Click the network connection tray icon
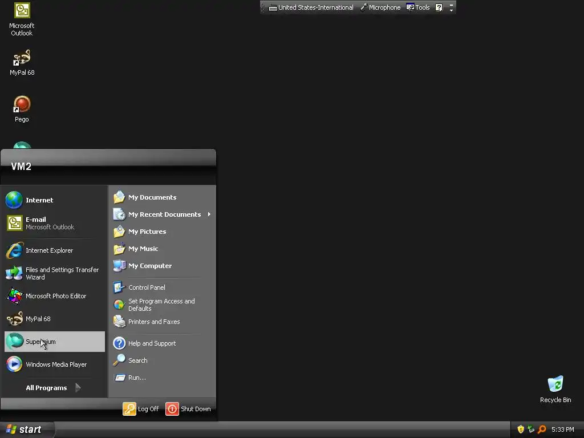 pyautogui.click(x=531, y=429)
